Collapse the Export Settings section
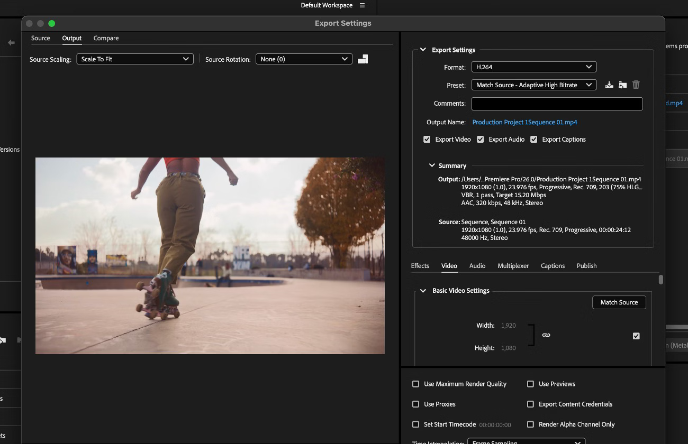The height and width of the screenshot is (444, 688). [423, 50]
